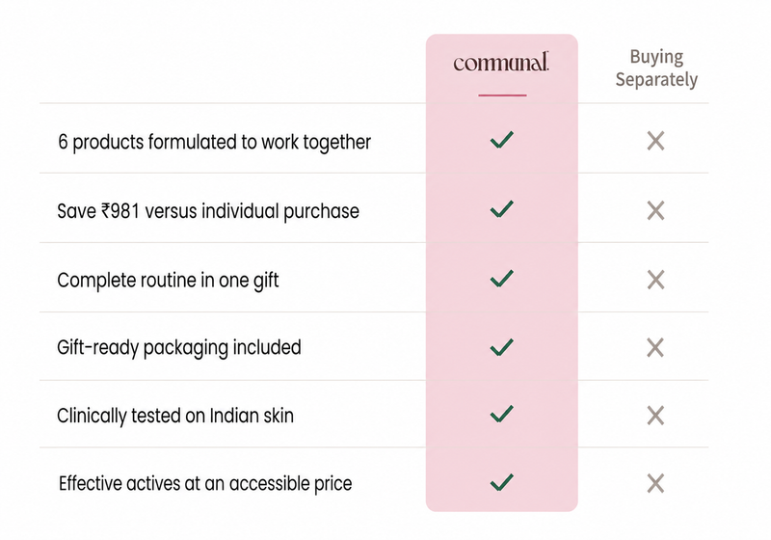Click the 'Effective actives at an accessible price' text
This screenshot has width=771, height=540.
[x=205, y=484]
